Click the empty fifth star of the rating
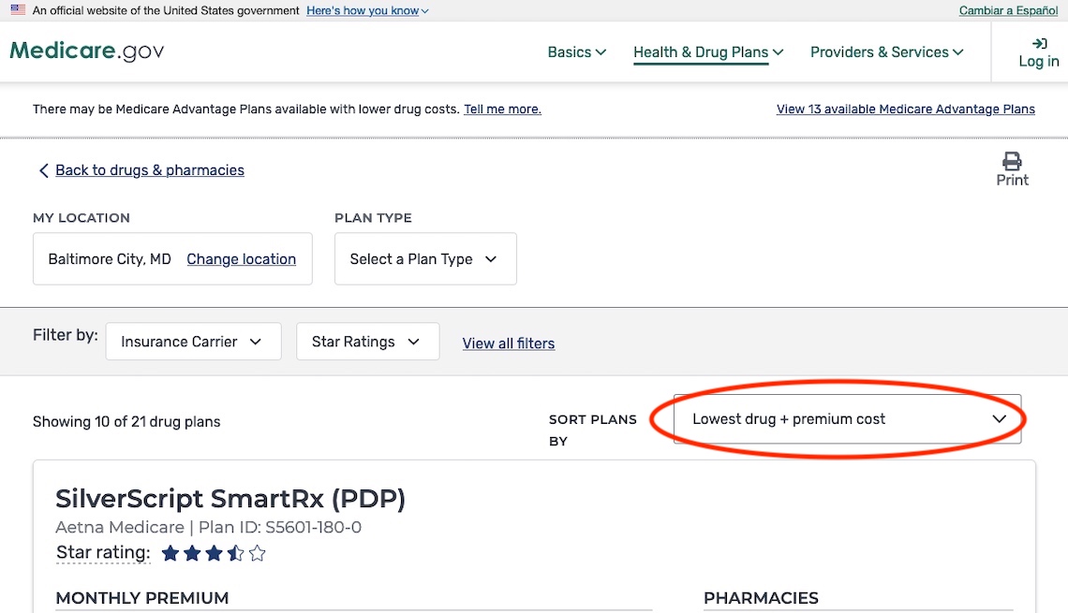This screenshot has width=1068, height=613. pyautogui.click(x=258, y=553)
